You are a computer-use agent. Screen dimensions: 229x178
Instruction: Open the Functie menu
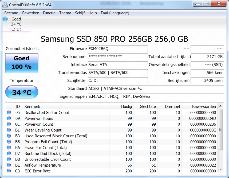click(49, 13)
